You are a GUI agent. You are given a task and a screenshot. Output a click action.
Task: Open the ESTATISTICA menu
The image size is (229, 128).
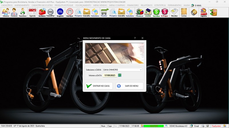[160, 5]
